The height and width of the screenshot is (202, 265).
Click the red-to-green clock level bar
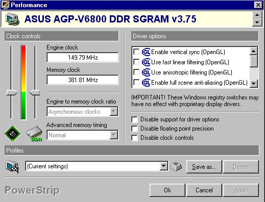(23, 83)
